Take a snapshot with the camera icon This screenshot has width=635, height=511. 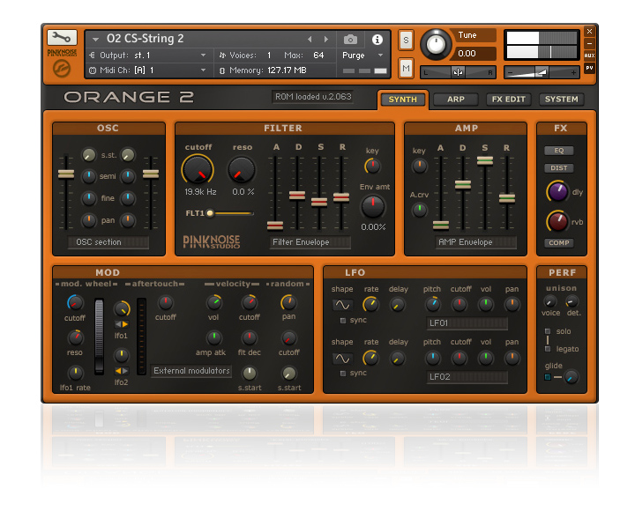pos(350,40)
